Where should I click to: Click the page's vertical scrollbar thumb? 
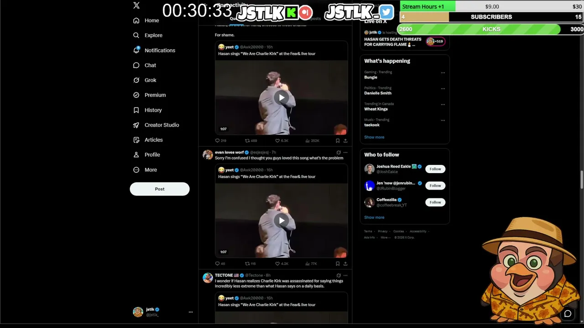pos(582,179)
